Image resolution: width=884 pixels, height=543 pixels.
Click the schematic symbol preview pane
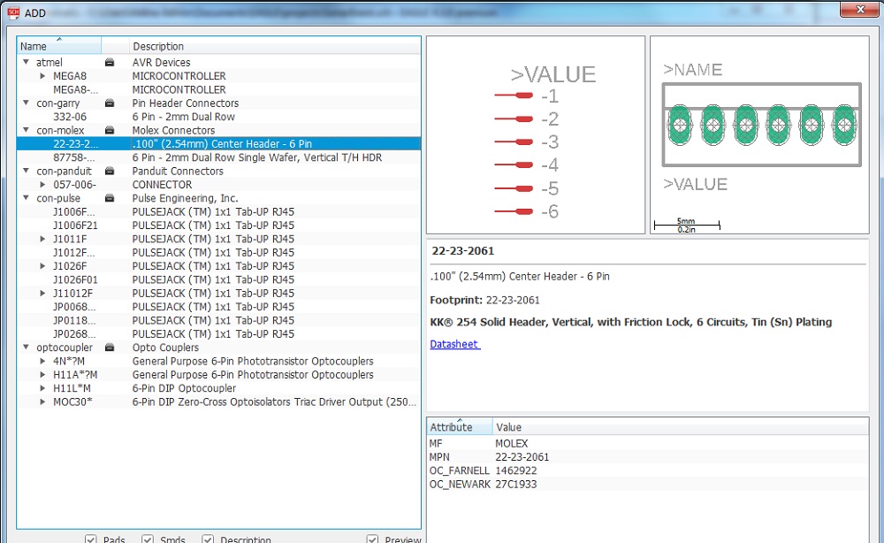coord(536,135)
